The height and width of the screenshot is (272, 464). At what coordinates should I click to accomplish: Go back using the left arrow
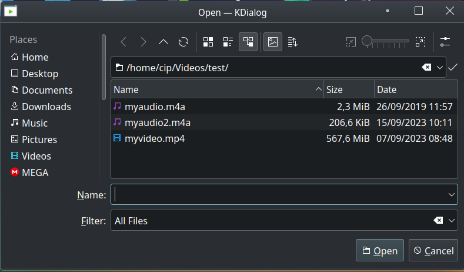[123, 42]
